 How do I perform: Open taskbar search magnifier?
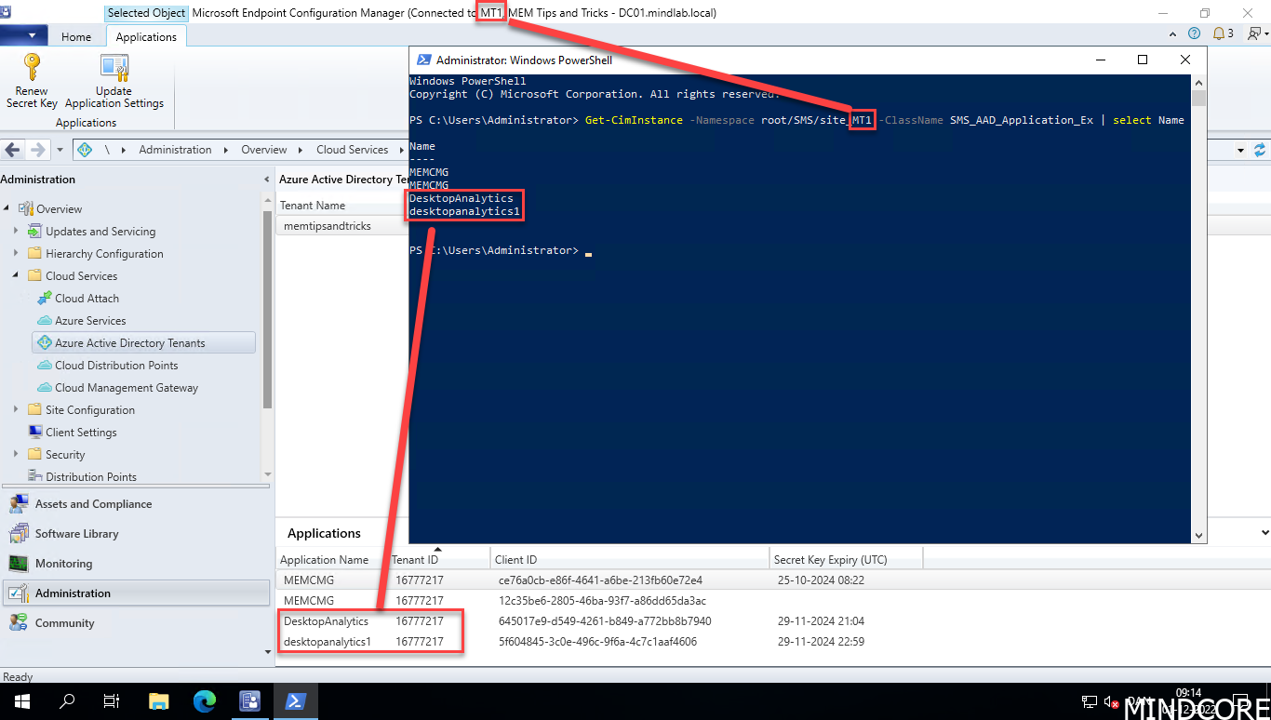[x=67, y=701]
